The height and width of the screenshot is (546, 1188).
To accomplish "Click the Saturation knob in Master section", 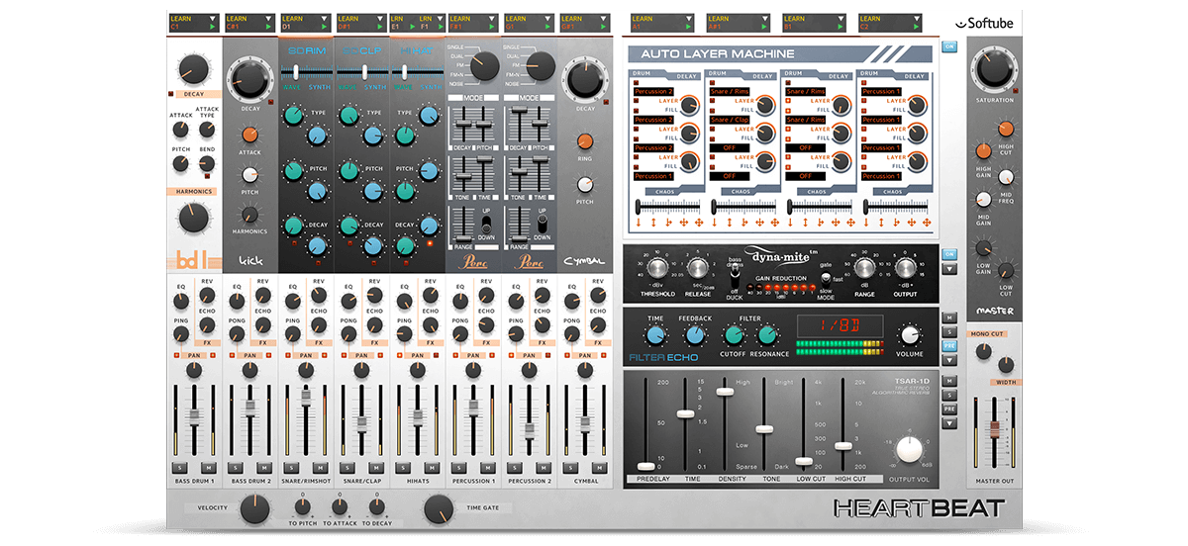I will (994, 69).
